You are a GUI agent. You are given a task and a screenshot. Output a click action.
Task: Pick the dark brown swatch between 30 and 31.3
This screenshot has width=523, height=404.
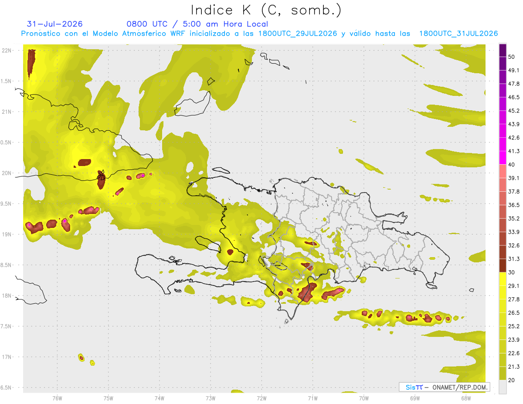coord(503,265)
